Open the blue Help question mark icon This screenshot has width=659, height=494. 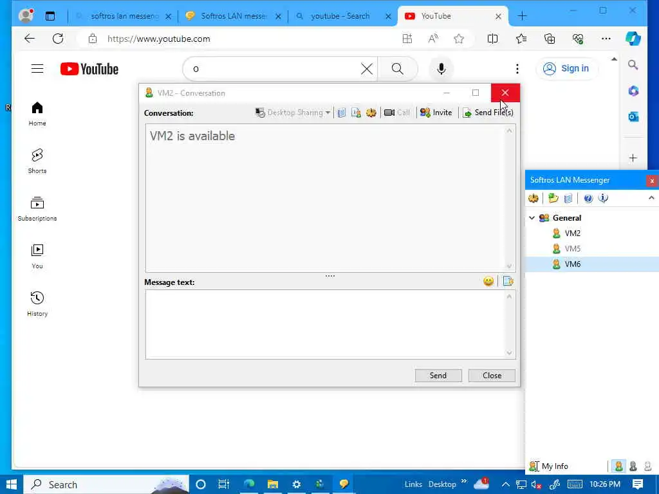point(588,198)
